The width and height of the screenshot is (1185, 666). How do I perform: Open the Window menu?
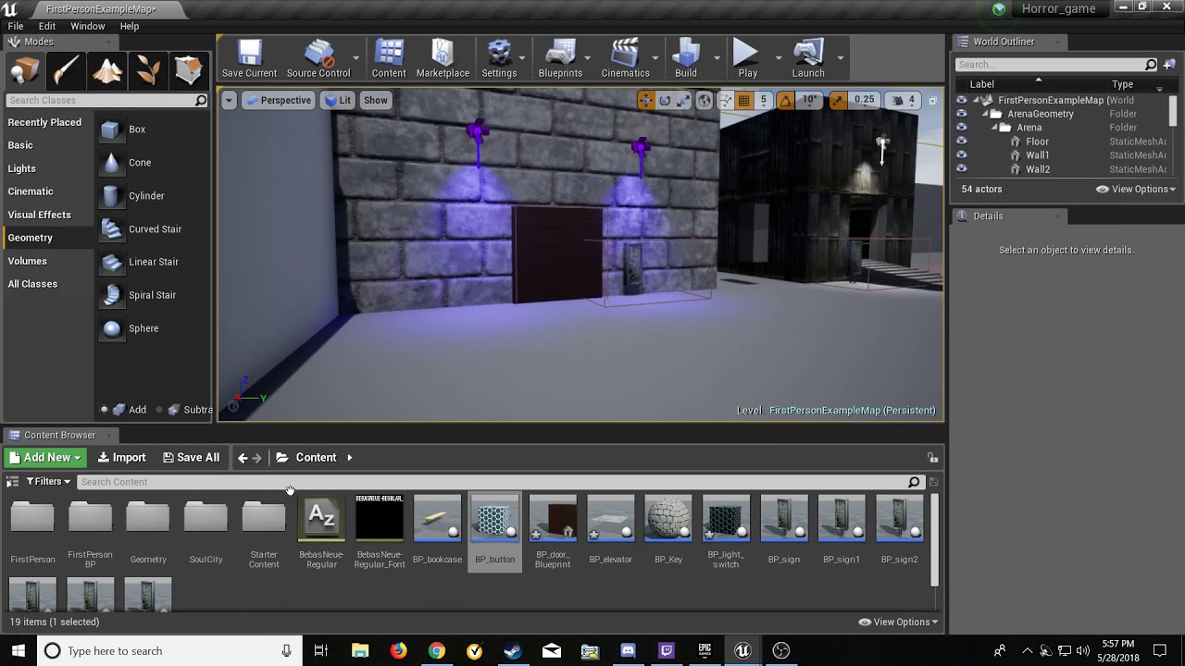88,26
